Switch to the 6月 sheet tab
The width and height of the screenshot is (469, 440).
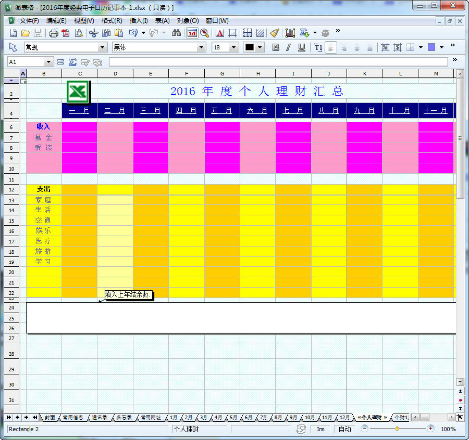[x=248, y=417]
